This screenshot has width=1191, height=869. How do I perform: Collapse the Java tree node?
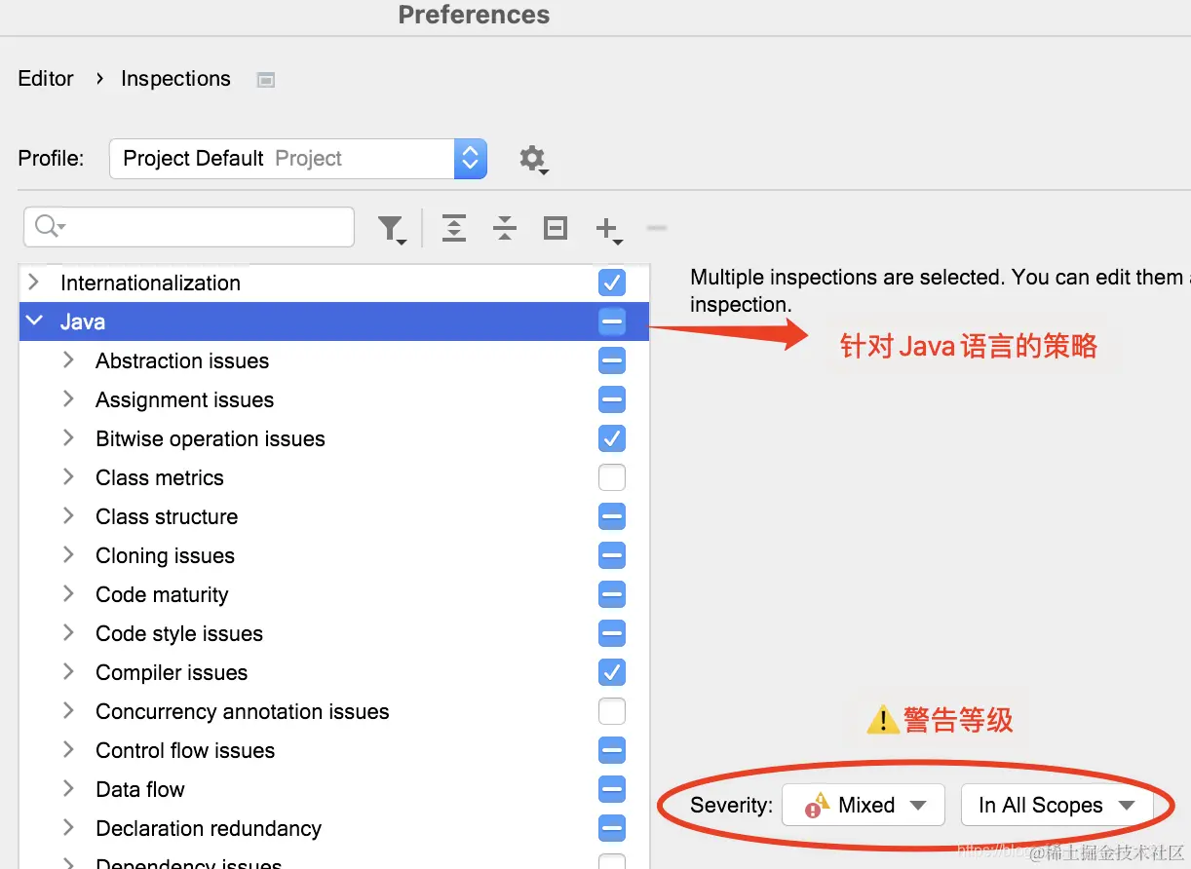[x=34, y=321]
